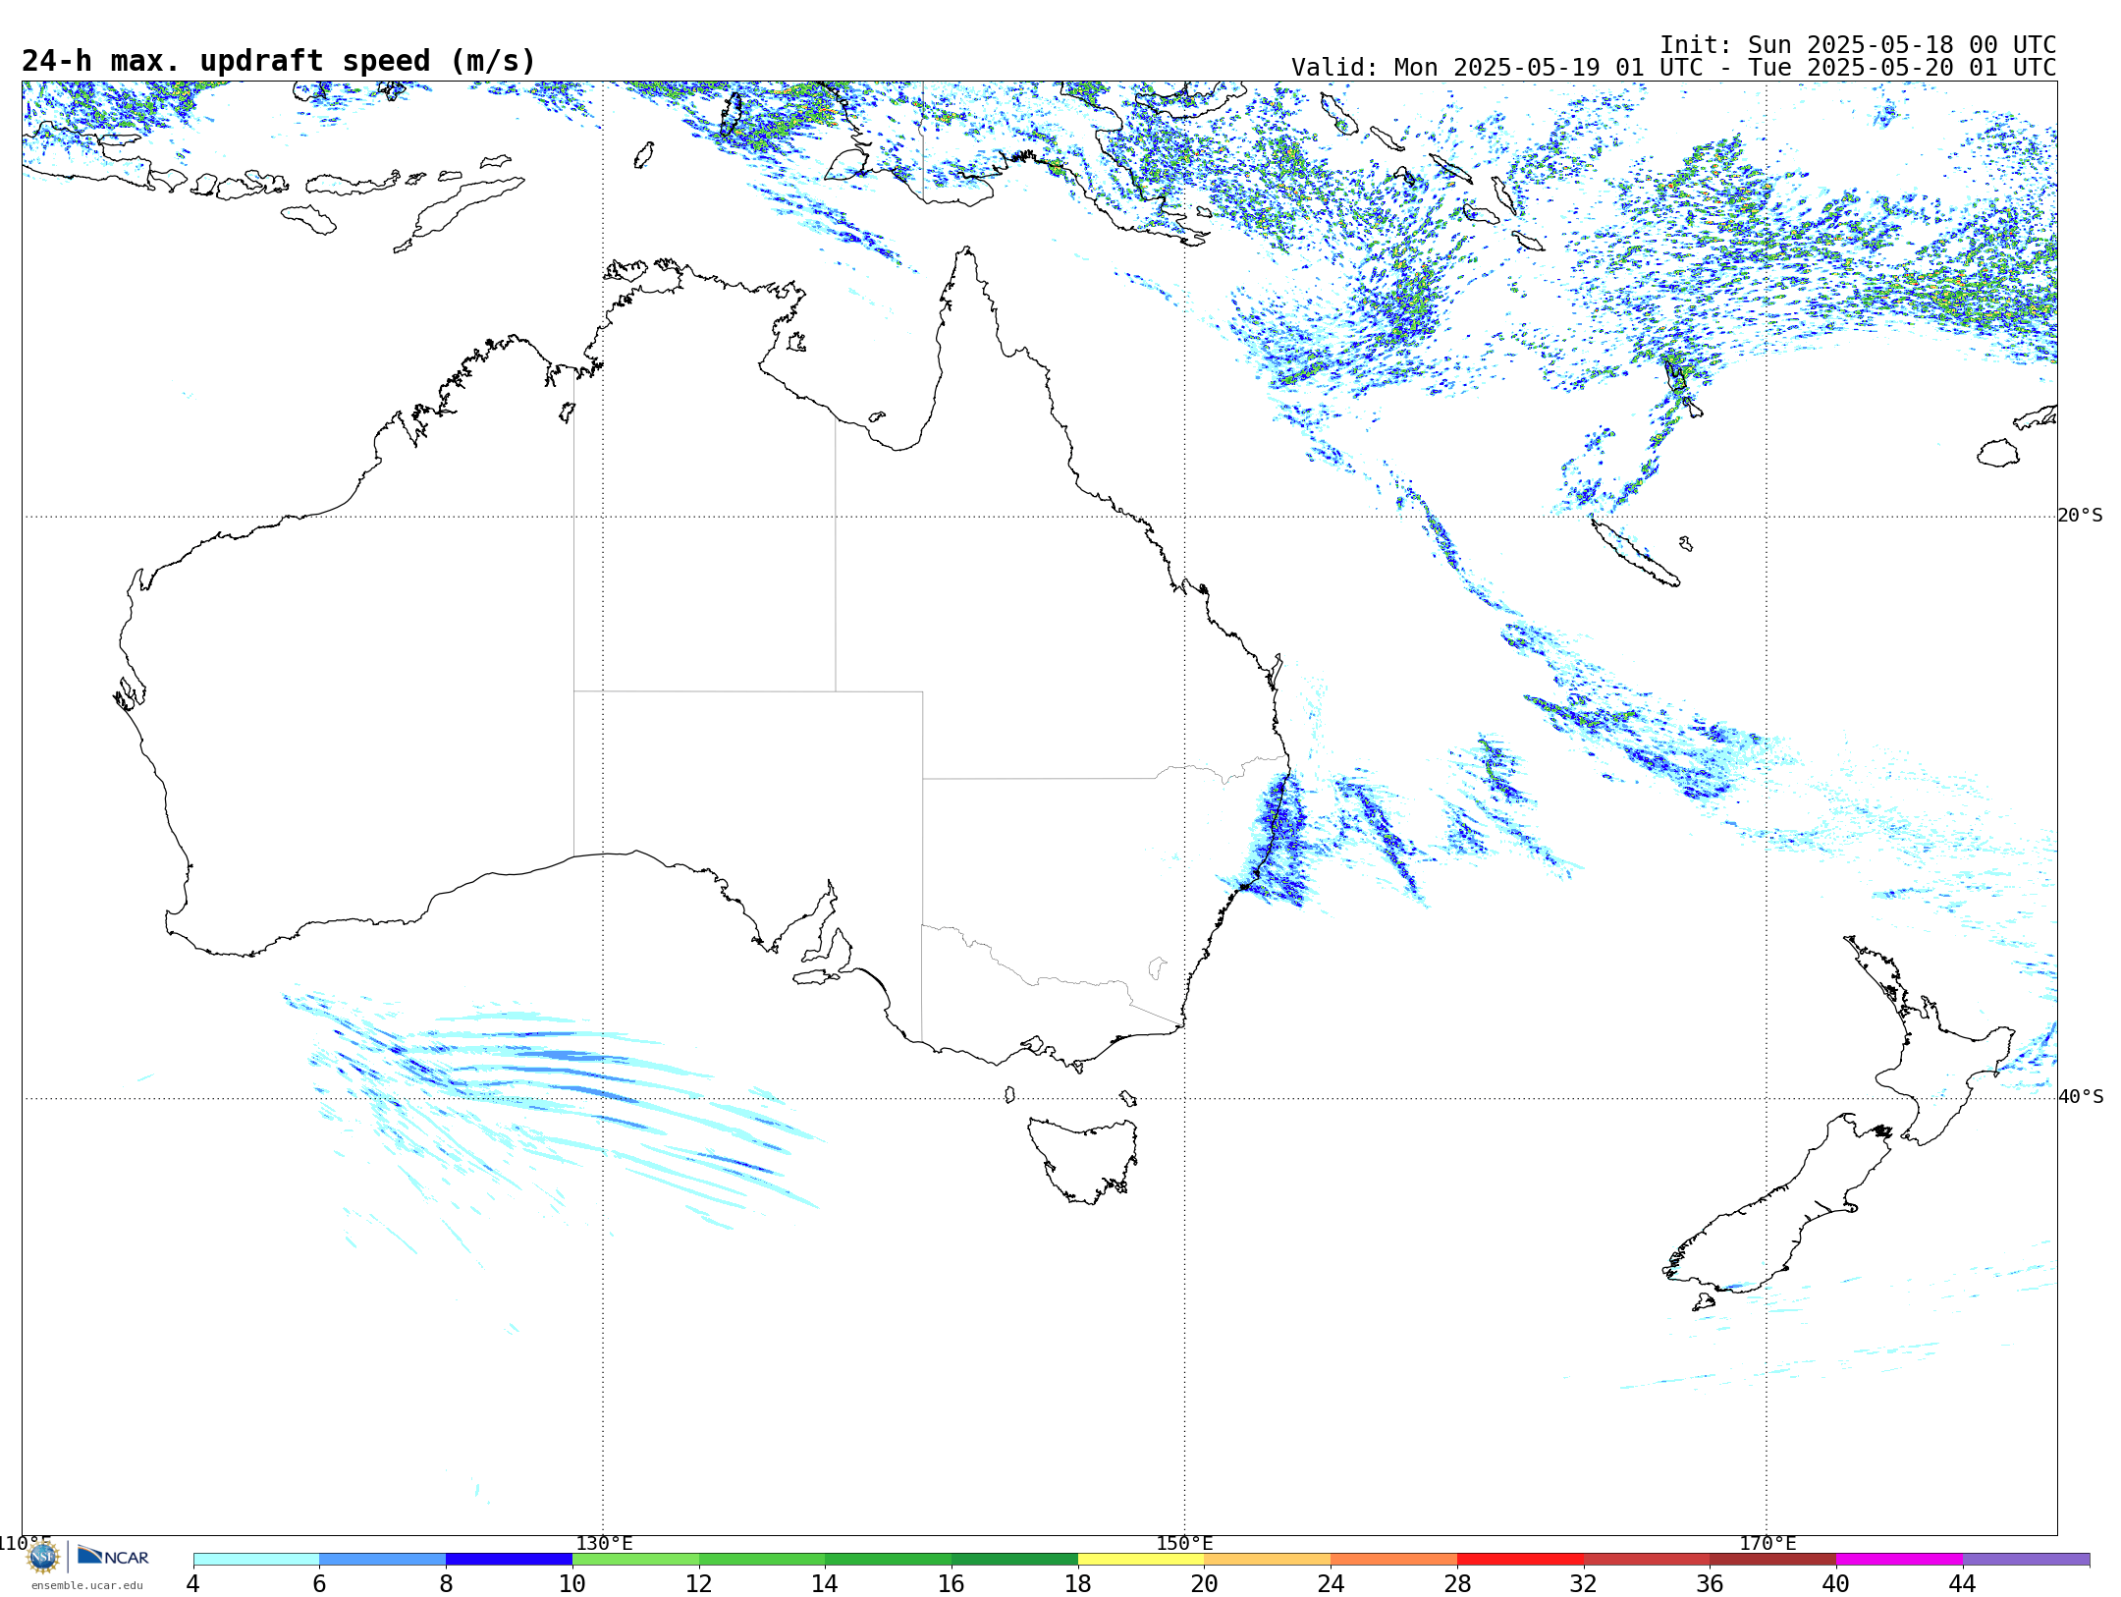The height and width of the screenshot is (1597, 2121).
Task: Click the dark blue 8–10 colorbar segment
Action: click(x=509, y=1560)
